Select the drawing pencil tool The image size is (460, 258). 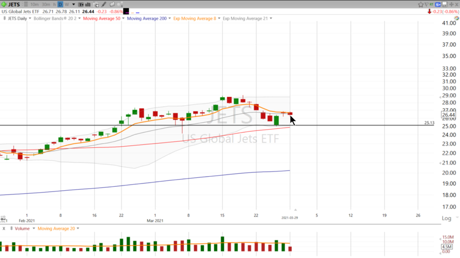pos(103,4)
